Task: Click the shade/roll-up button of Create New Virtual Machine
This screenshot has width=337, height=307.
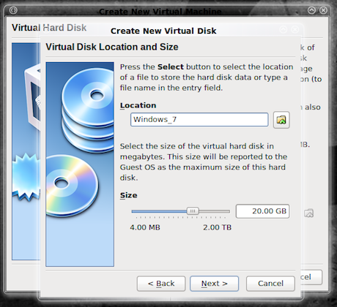Action: coord(311,10)
